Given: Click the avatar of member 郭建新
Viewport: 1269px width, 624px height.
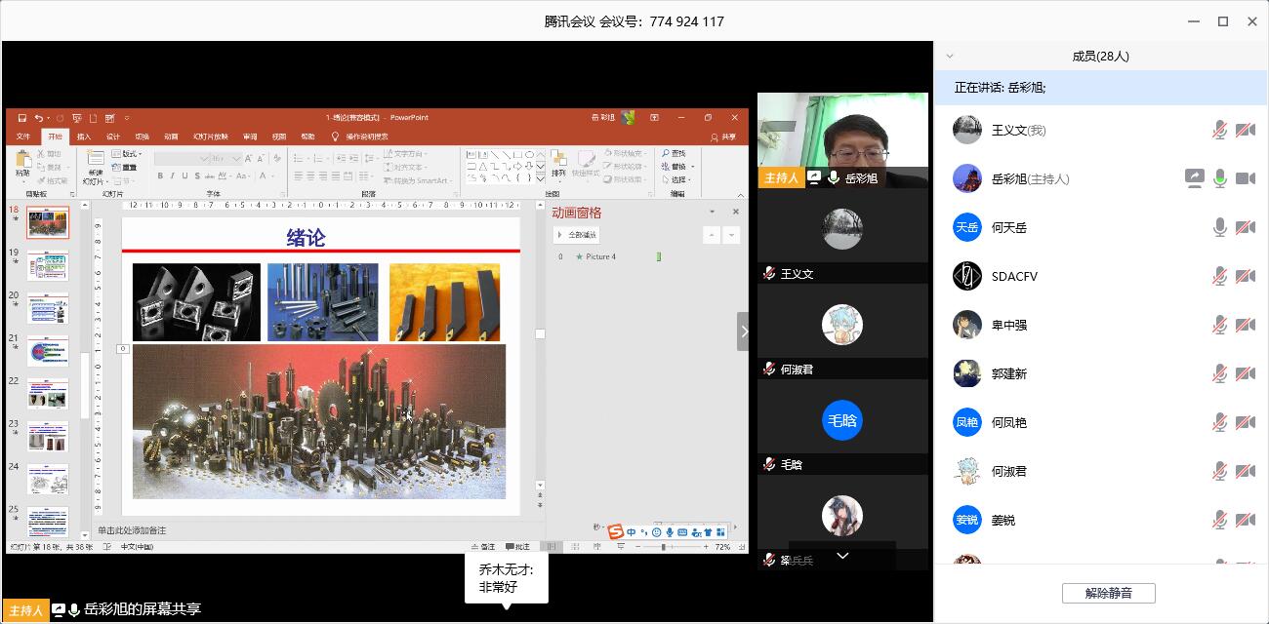Looking at the screenshot, I should [967, 373].
